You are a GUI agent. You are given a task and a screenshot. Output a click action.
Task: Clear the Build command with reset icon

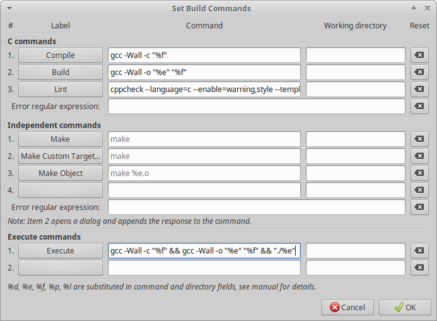(x=419, y=73)
